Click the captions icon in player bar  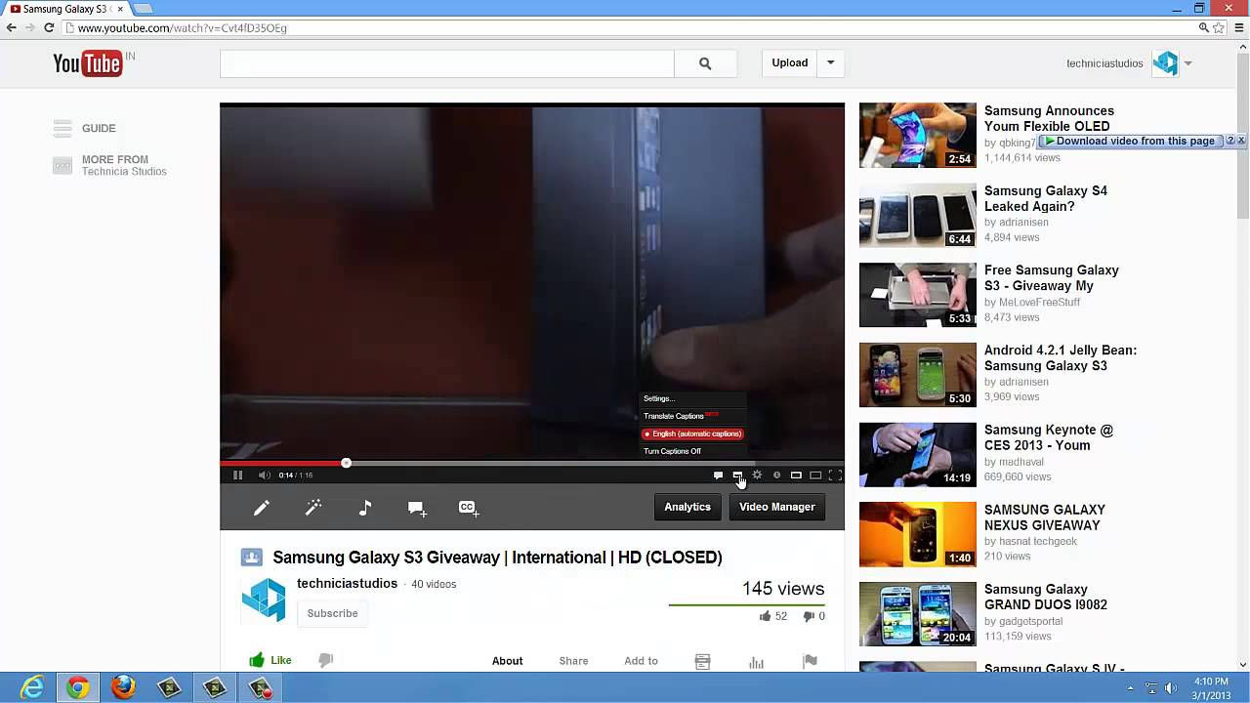tap(737, 476)
